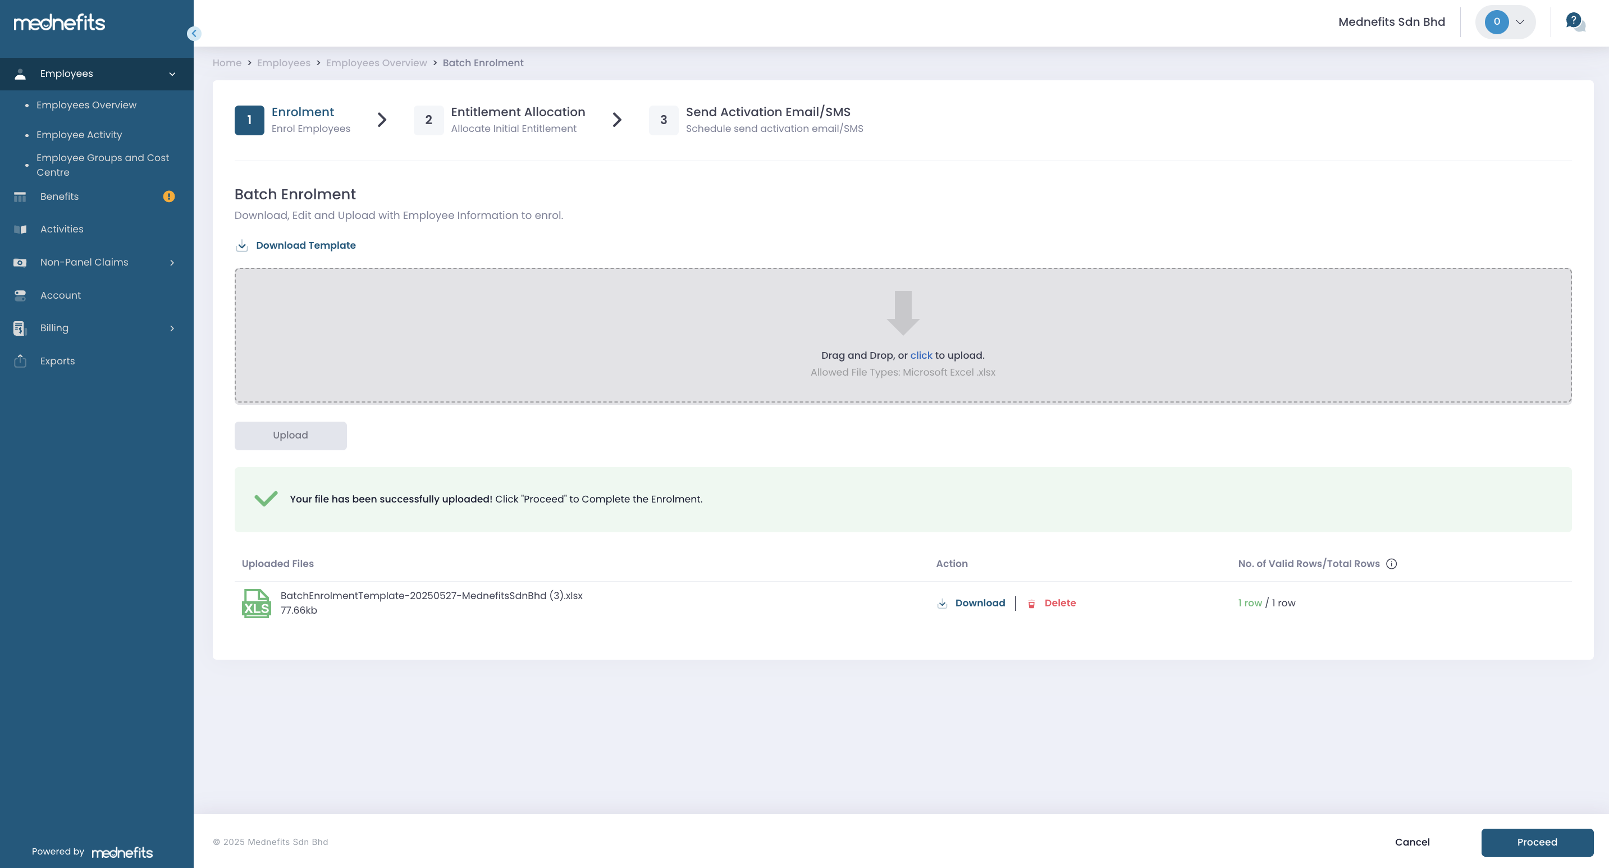Screen dimensions: 1609x868
Task: Click the valid rows info icon
Action: point(1392,564)
